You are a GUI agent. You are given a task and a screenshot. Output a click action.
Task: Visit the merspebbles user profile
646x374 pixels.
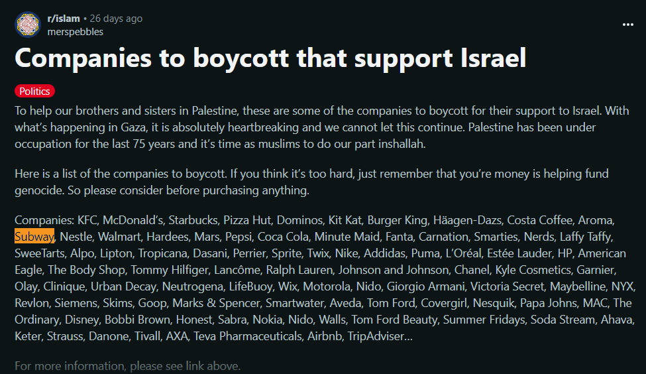tap(75, 32)
